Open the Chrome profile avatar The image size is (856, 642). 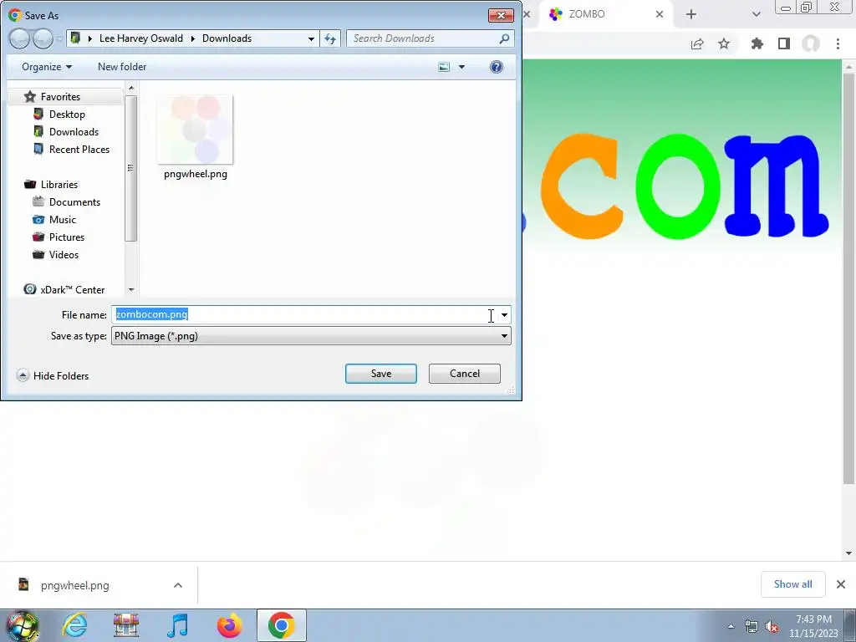coord(811,43)
